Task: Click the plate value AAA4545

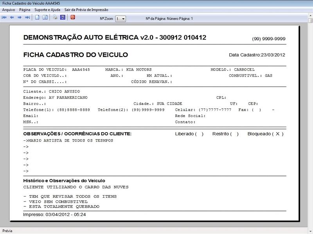Action: [x=81, y=70]
